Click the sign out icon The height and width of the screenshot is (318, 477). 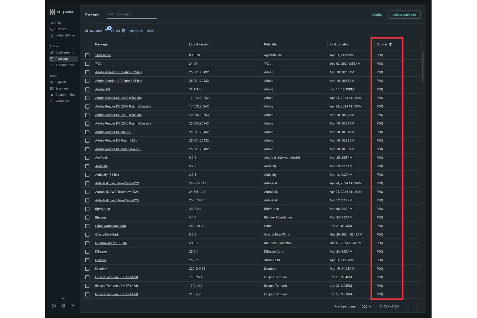(73, 306)
